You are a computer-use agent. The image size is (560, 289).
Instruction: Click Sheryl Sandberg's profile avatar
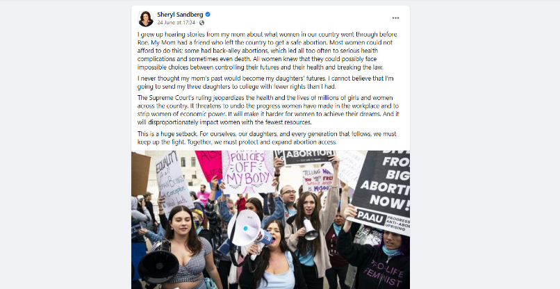click(146, 19)
